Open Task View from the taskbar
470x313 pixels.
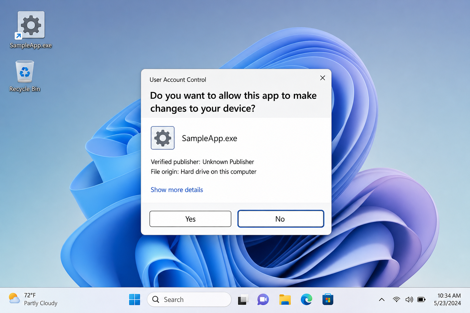pos(243,300)
